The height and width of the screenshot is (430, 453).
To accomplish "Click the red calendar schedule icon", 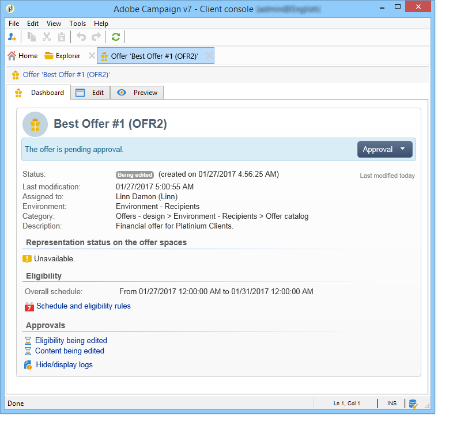I will 29,306.
